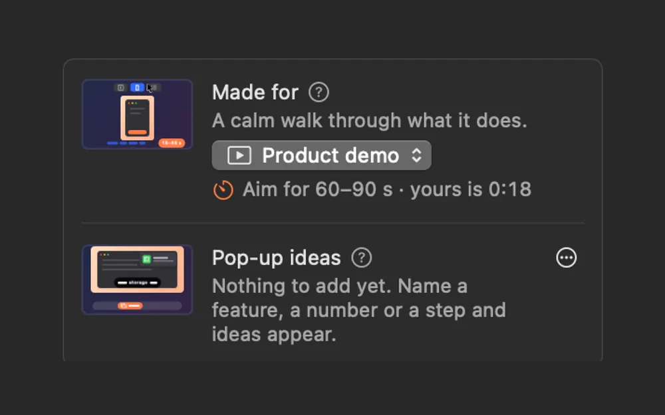Screen dimensions: 665x415
Task: Open the Product demo dropdown
Action: (x=321, y=155)
